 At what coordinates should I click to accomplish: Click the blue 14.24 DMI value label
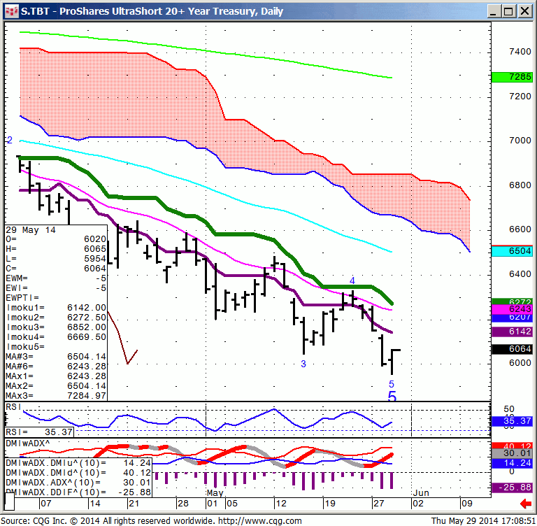pyautogui.click(x=512, y=463)
